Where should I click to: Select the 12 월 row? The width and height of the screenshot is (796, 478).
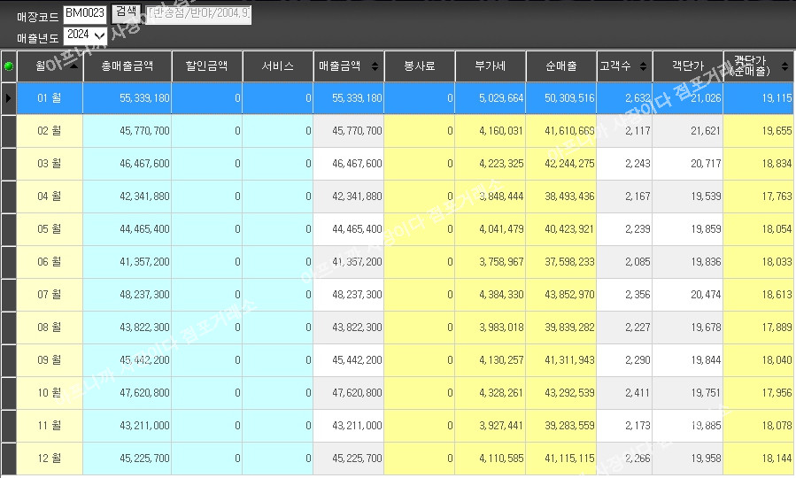[50, 459]
